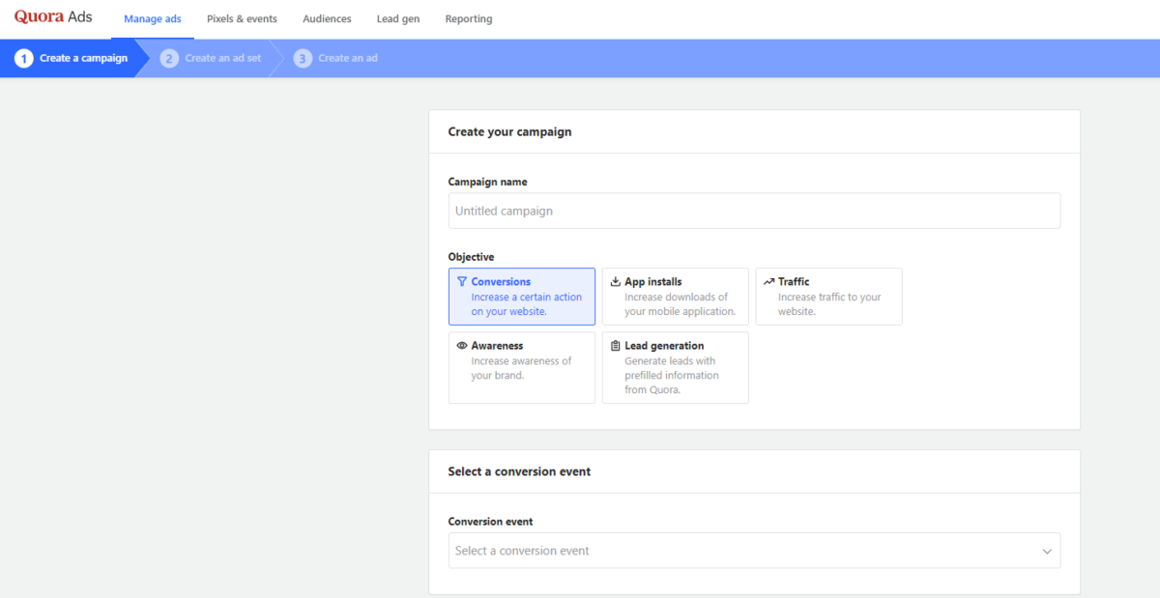This screenshot has width=1160, height=598.
Task: Click the step 2 circle
Action: [x=169, y=58]
